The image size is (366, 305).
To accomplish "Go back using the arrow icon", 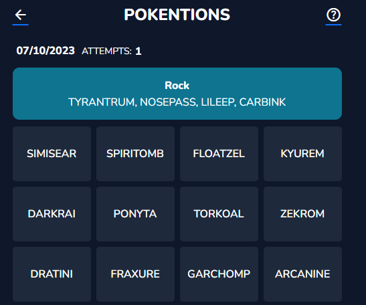I will tap(21, 15).
